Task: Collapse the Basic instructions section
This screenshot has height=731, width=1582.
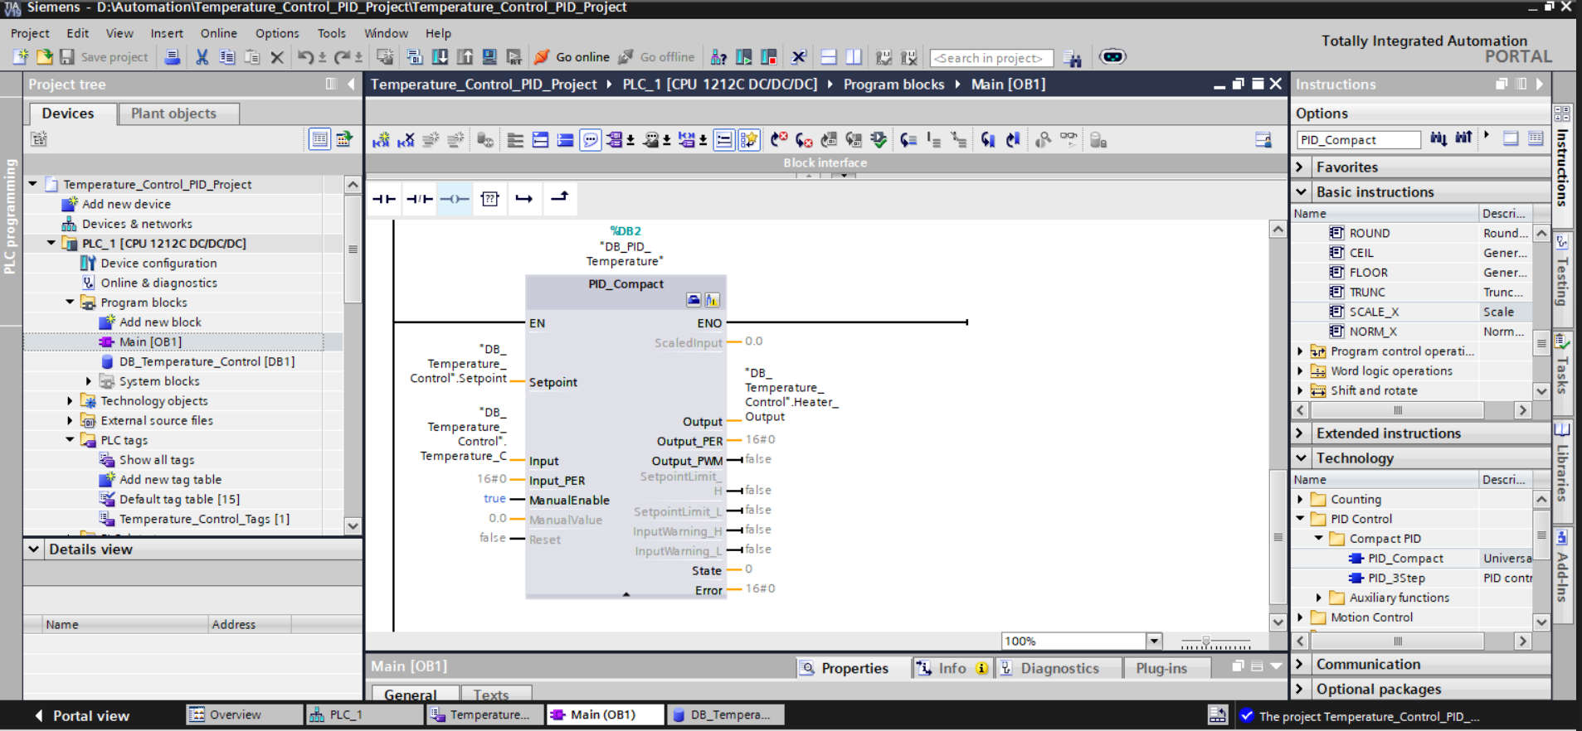Action: click(x=1300, y=192)
